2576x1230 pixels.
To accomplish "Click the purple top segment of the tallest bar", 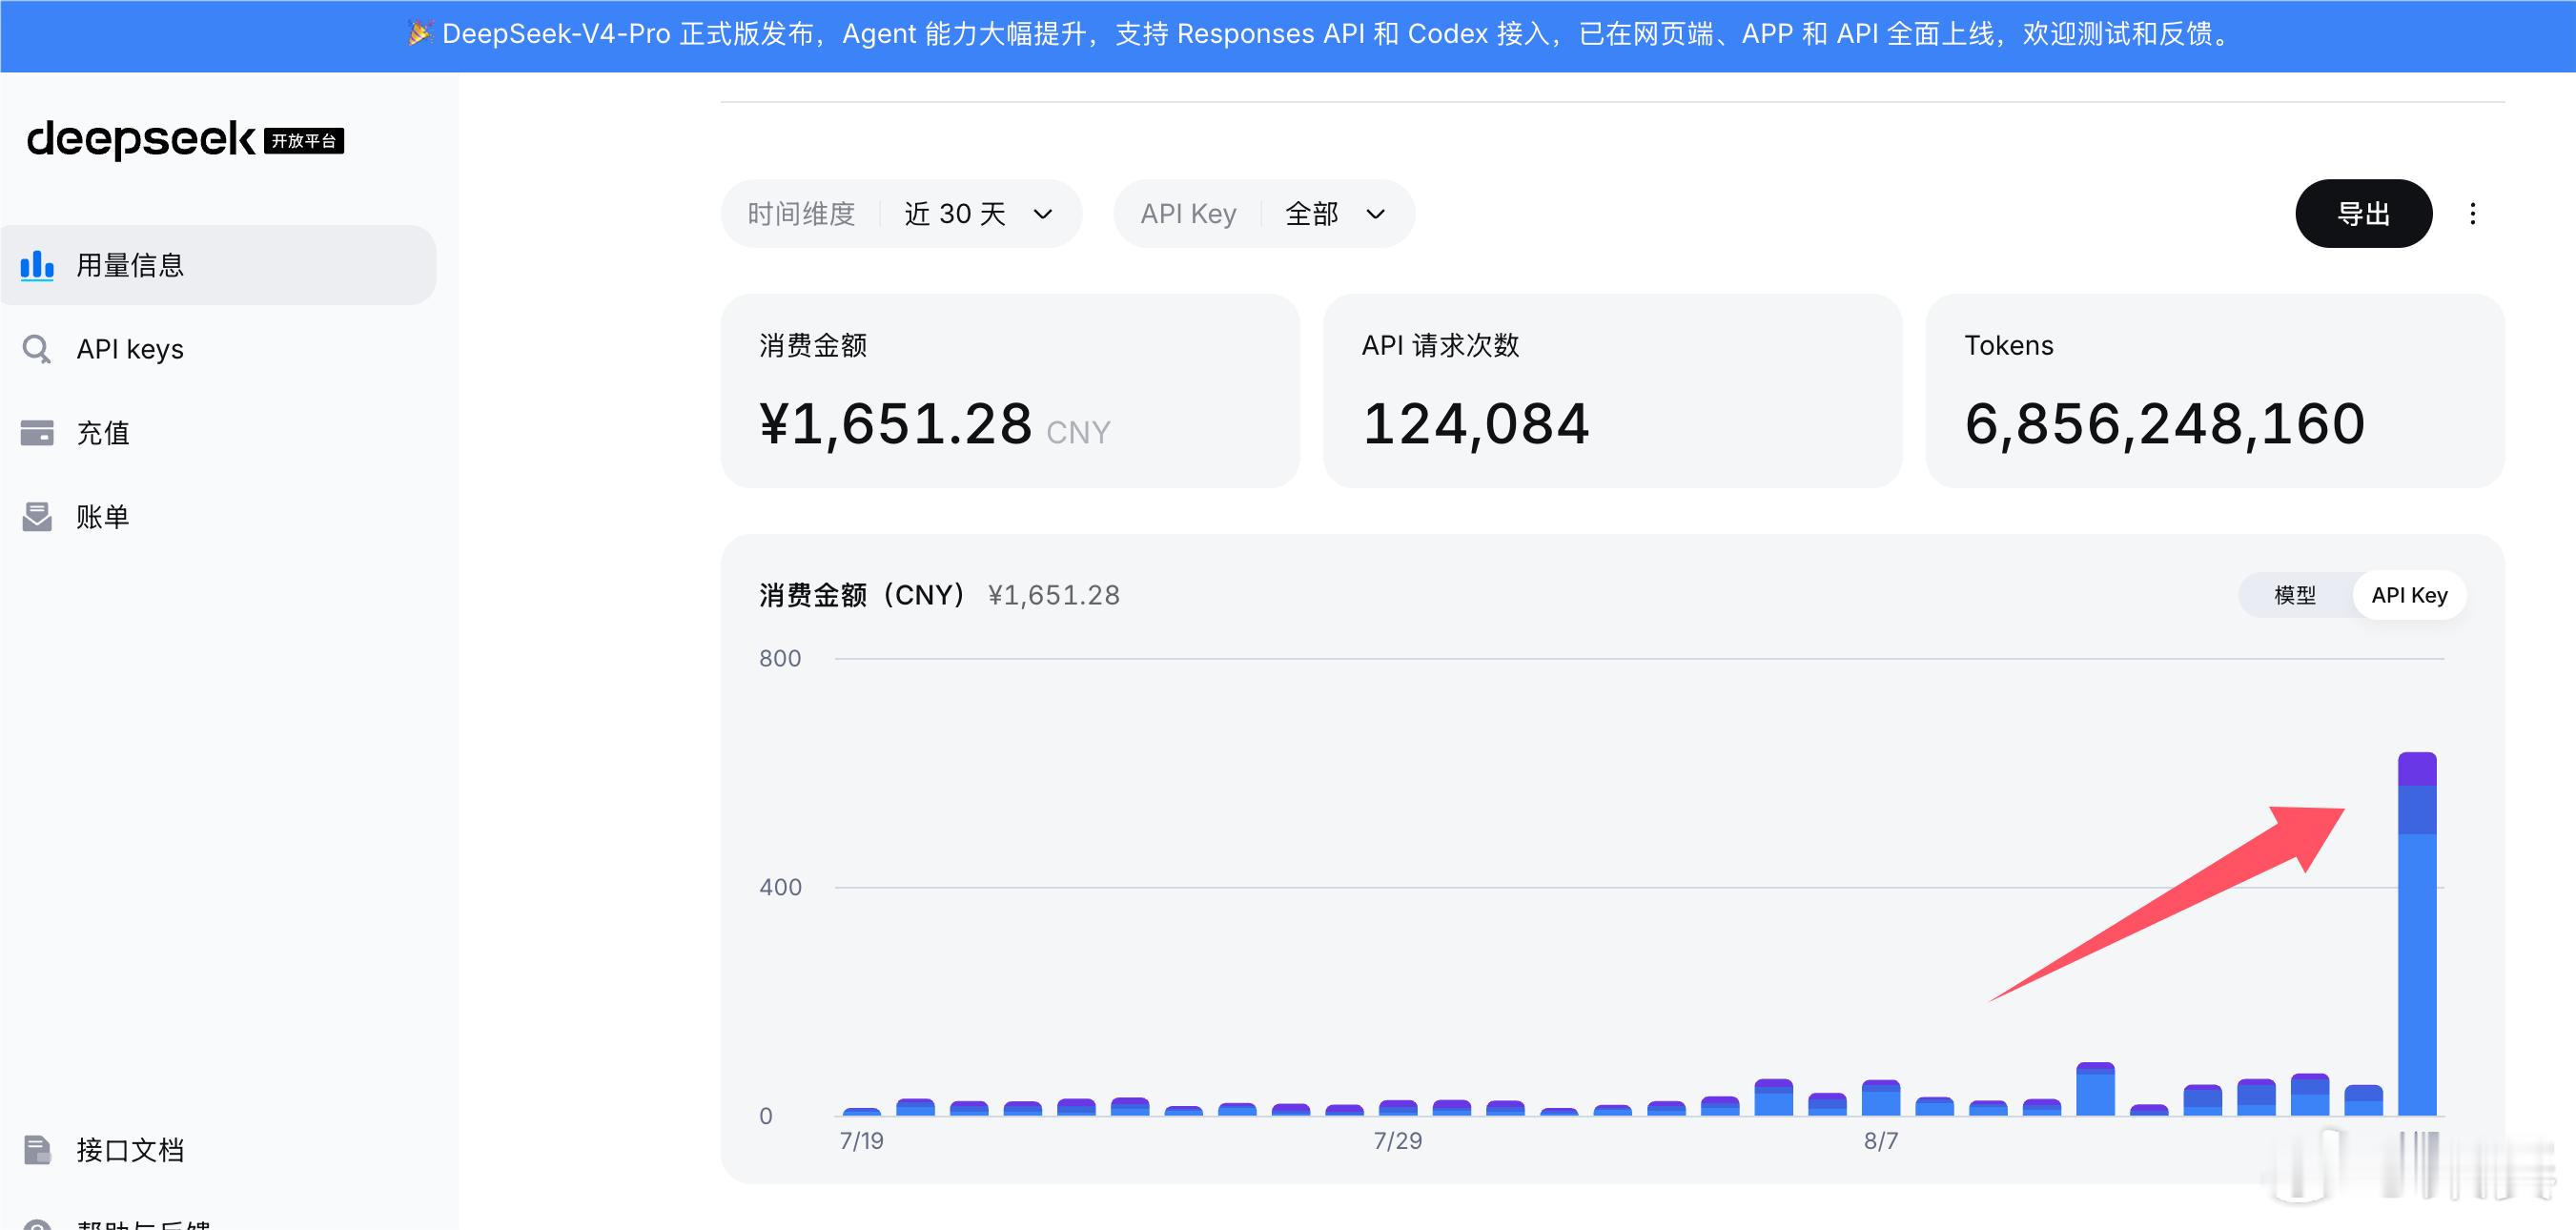I will click(x=2417, y=769).
